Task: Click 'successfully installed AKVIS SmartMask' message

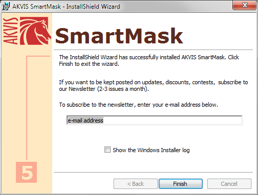Action: pyautogui.click(x=149, y=60)
